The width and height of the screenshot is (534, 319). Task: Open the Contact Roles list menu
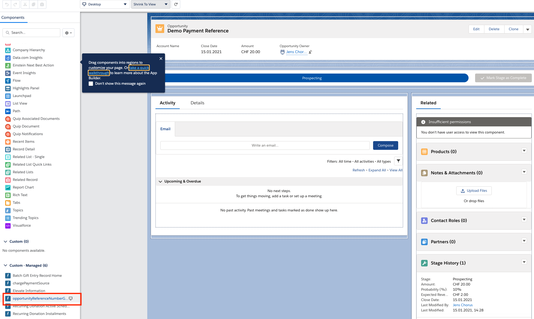click(x=524, y=220)
